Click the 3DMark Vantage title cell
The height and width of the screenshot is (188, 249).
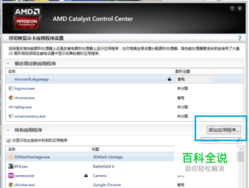coord(108,157)
